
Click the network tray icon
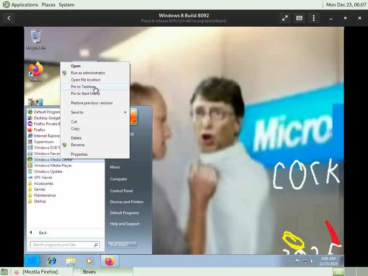(305, 261)
